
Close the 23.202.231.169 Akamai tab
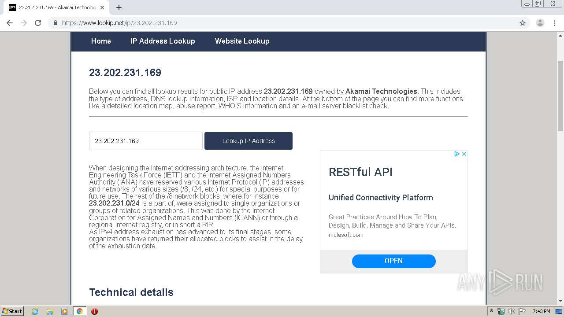click(x=102, y=7)
